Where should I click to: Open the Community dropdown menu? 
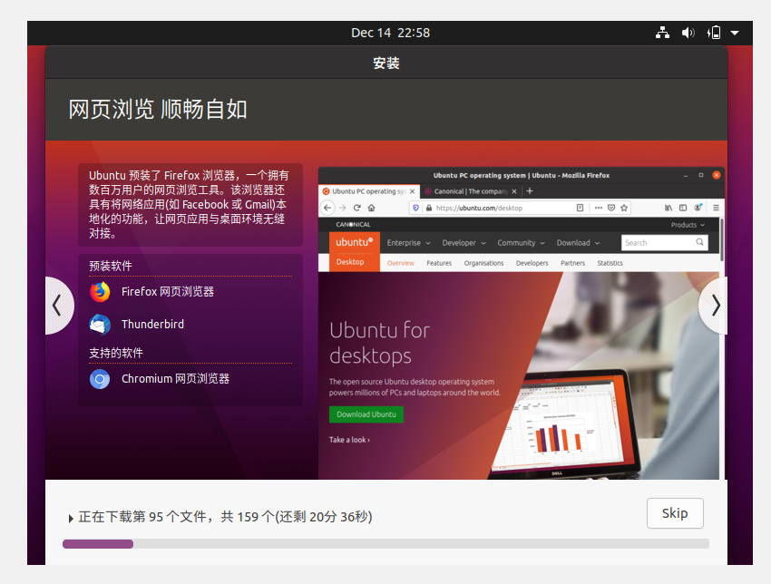tap(522, 243)
